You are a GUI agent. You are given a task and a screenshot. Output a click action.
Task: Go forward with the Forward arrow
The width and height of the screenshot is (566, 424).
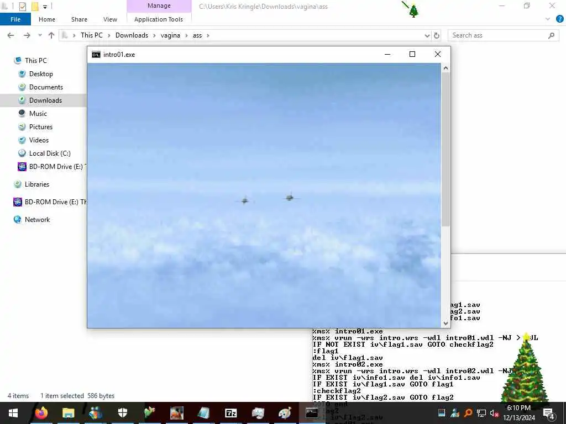pyautogui.click(x=27, y=35)
